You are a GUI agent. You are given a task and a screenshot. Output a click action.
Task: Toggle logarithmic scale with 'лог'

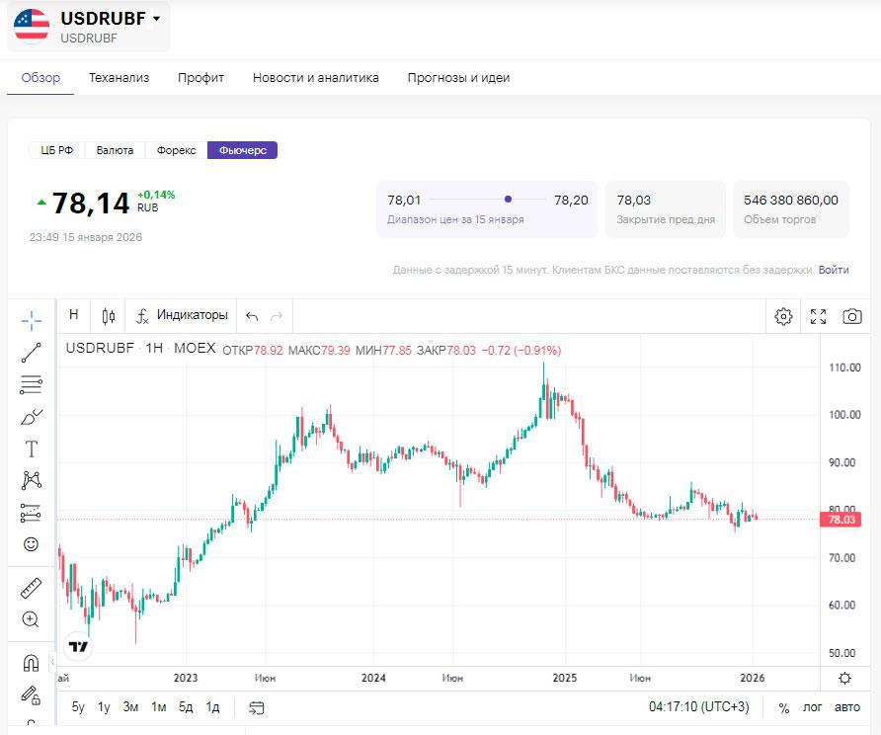pyautogui.click(x=812, y=707)
